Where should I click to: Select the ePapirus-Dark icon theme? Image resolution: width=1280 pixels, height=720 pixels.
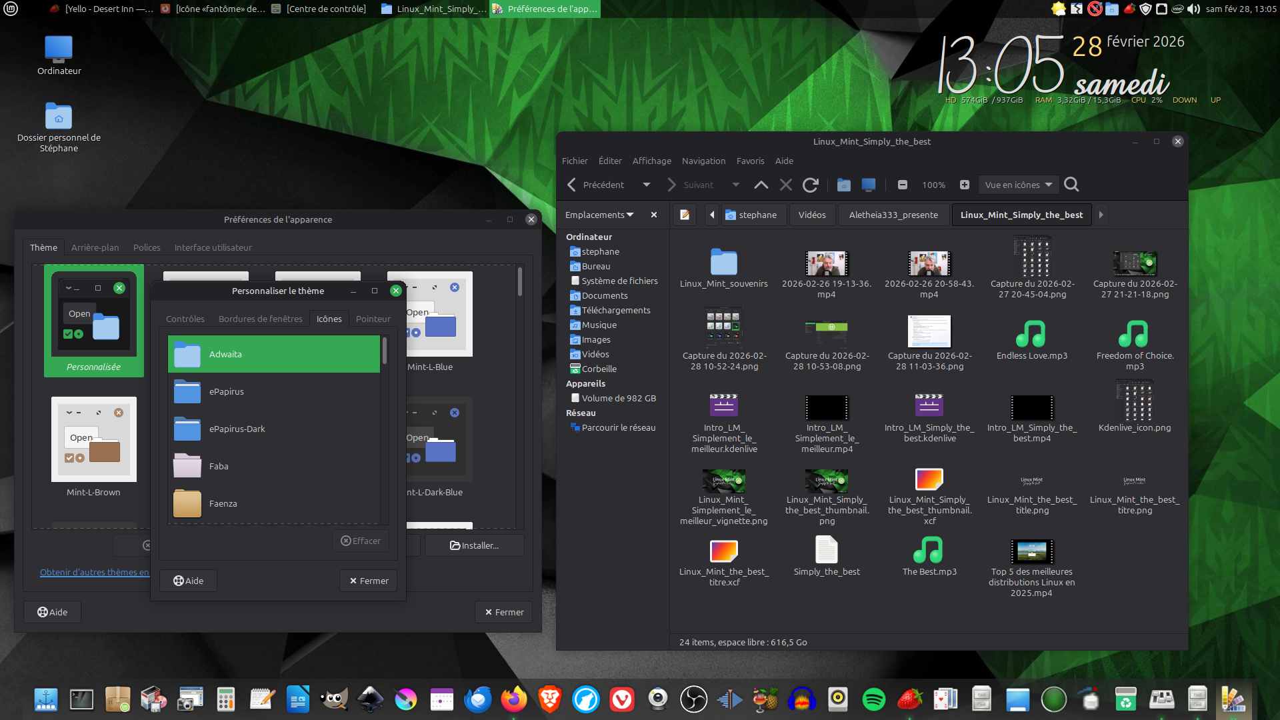click(274, 429)
